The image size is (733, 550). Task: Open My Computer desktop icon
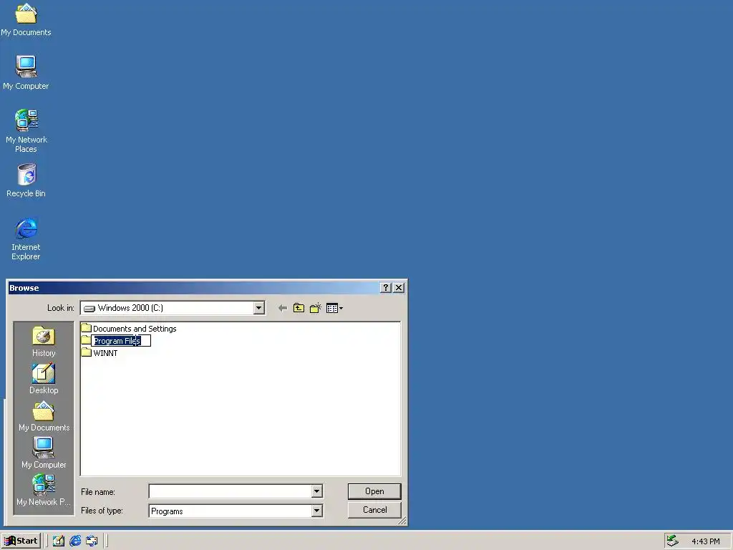[x=26, y=72]
